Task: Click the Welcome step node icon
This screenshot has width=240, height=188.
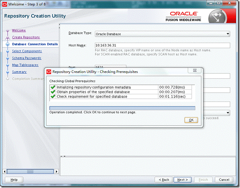Action: [8, 31]
